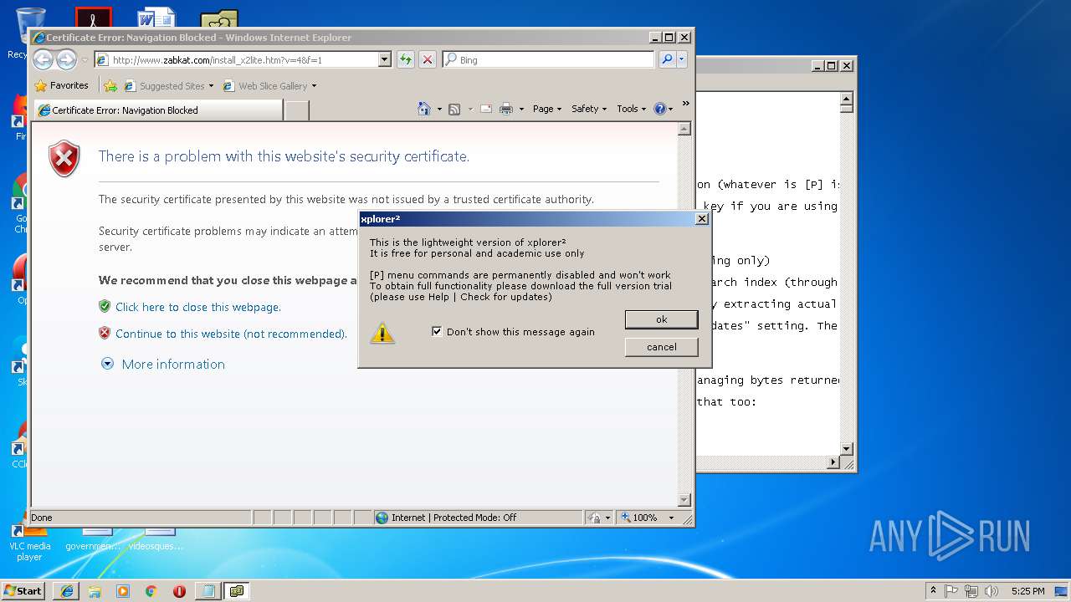Image resolution: width=1071 pixels, height=602 pixels.
Task: Add page to Favorites bar icon
Action: (110, 85)
